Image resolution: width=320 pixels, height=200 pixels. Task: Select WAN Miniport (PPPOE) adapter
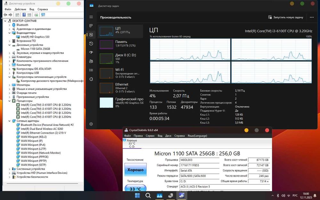click(x=35, y=157)
